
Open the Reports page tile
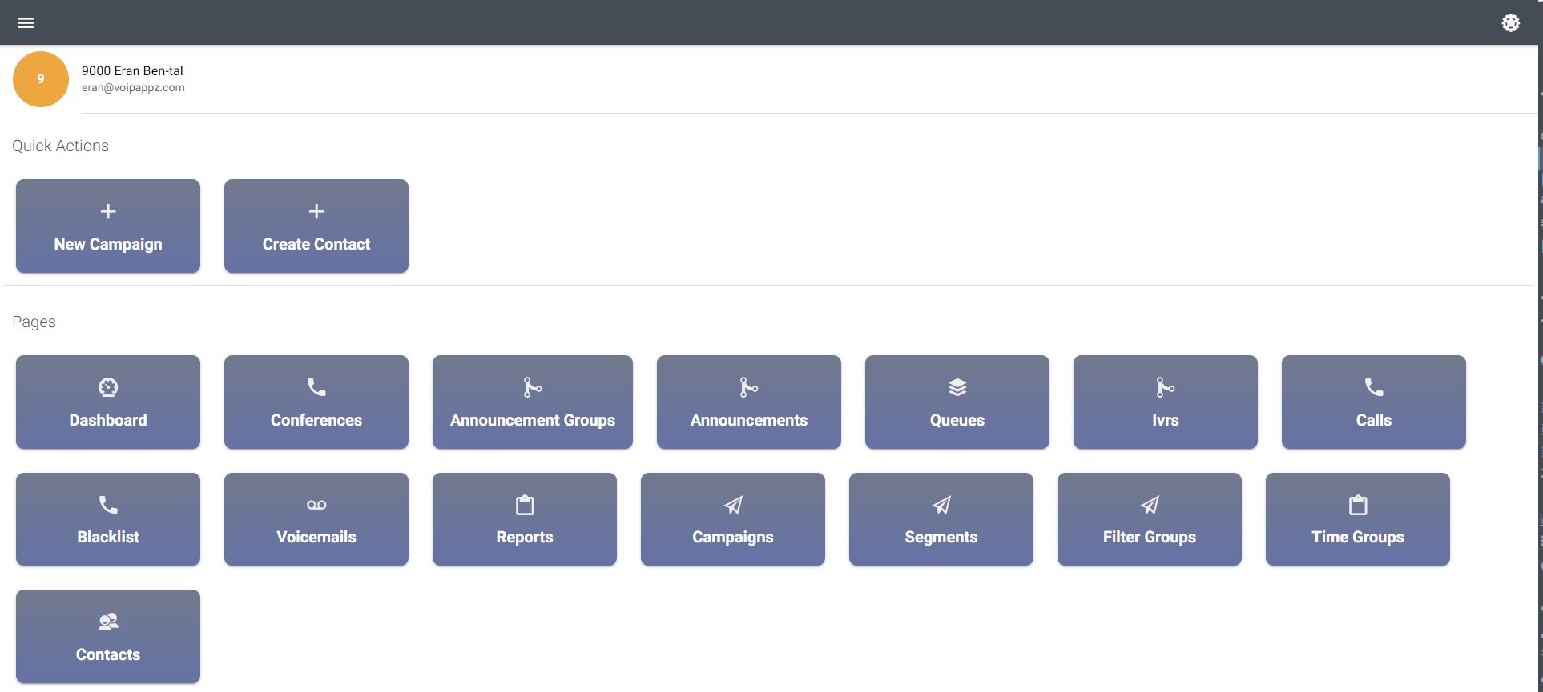[x=525, y=519]
